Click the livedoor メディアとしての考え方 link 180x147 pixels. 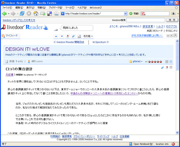(19, 20)
